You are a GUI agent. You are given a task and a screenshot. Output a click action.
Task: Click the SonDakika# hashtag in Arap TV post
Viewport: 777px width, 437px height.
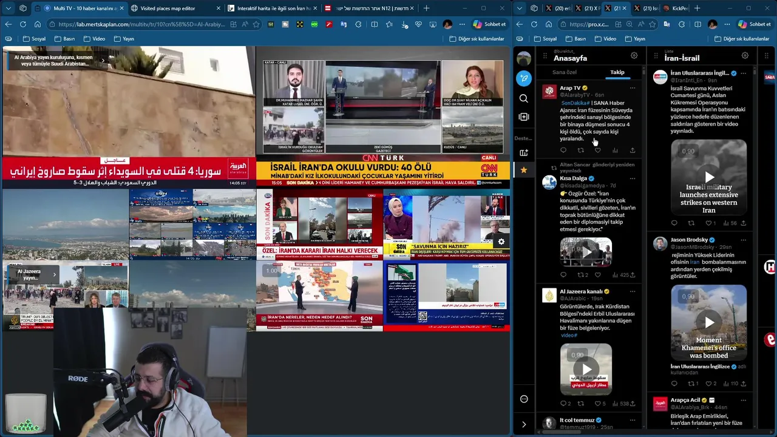pos(575,103)
